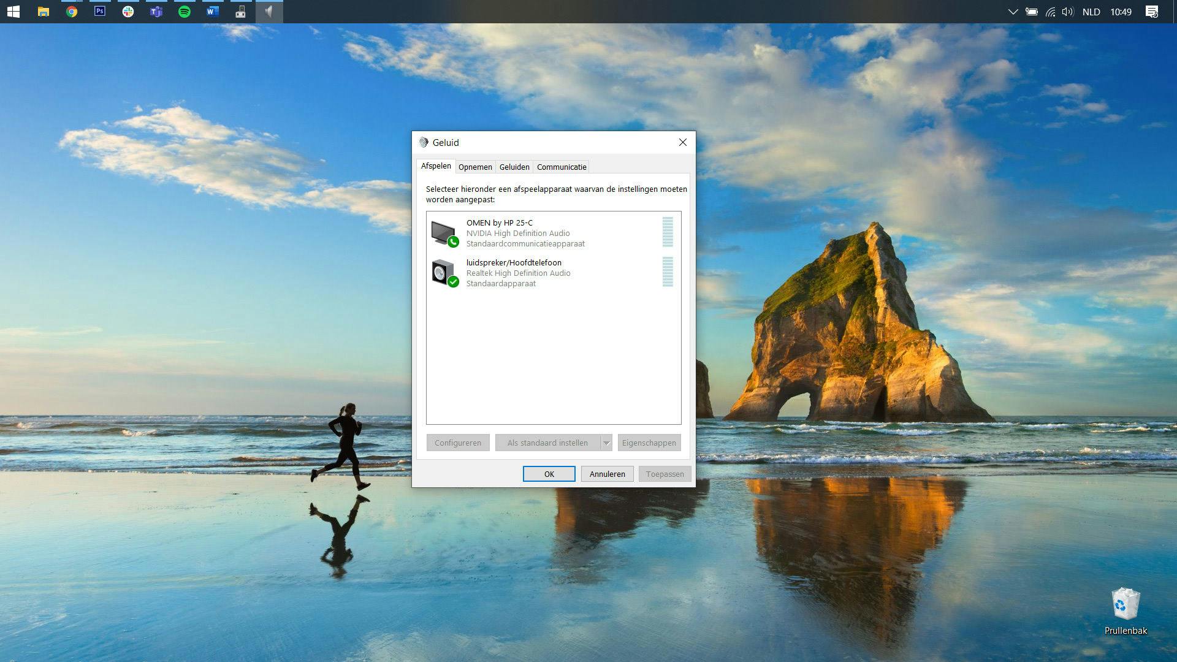The width and height of the screenshot is (1177, 662).
Task: Open the Start menu
Action: [x=13, y=11]
